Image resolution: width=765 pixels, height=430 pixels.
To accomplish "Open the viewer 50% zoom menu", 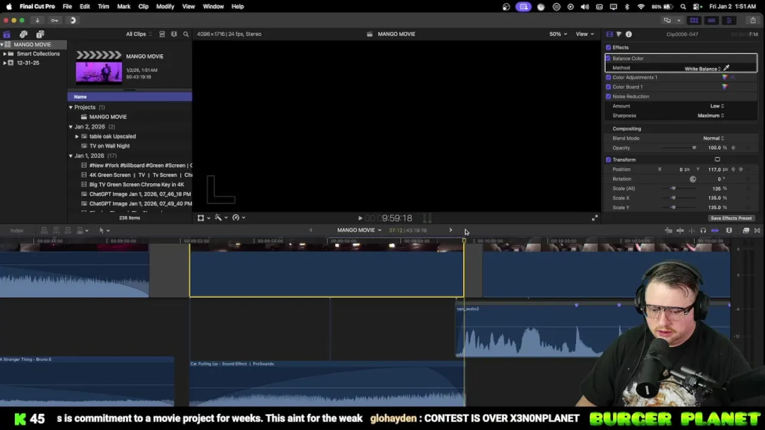I will 558,34.
